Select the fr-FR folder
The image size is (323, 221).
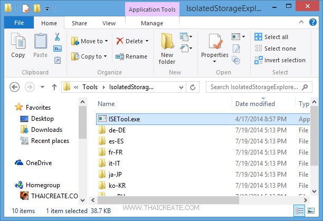pyautogui.click(x=203, y=152)
